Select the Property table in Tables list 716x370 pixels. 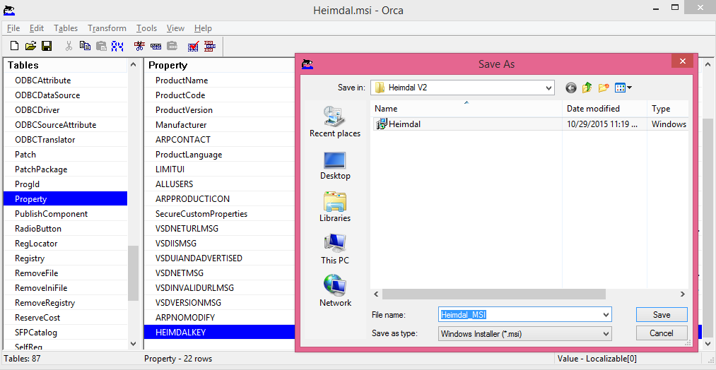coord(65,199)
